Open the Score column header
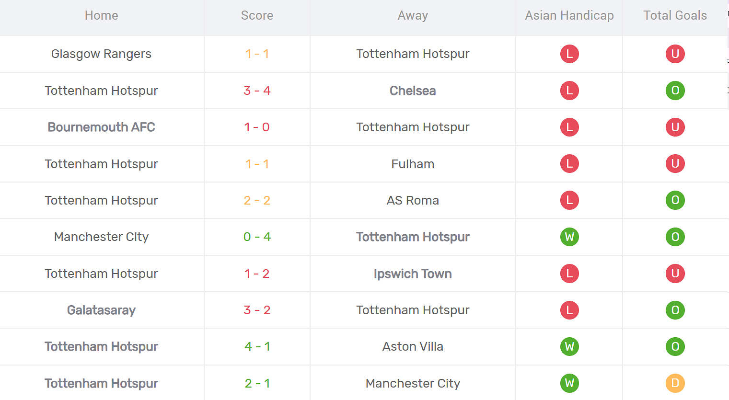This screenshot has height=400, width=729. [257, 15]
